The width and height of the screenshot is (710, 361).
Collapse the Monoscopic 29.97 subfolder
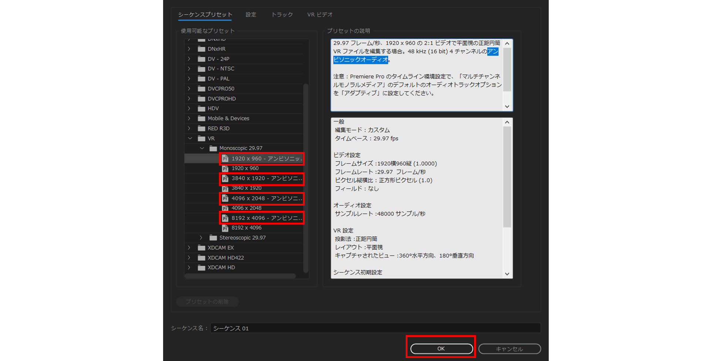pos(202,148)
